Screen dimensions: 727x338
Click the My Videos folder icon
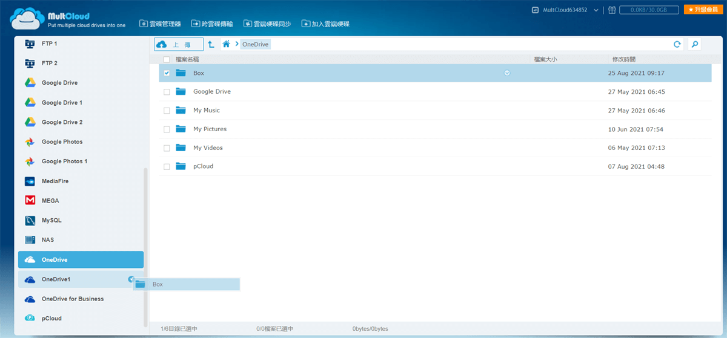click(181, 148)
